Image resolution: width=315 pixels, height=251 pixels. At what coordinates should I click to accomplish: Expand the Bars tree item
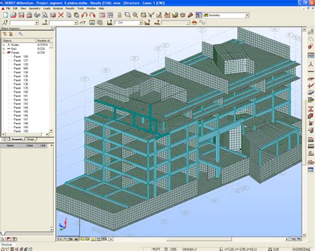point(3,48)
